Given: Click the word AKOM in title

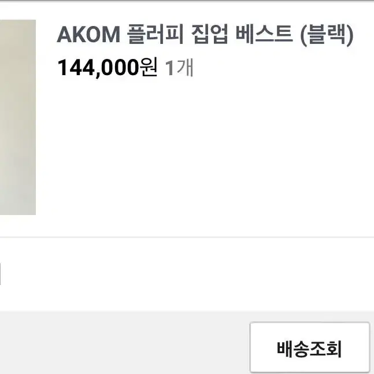Looking at the screenshot, I should click(88, 35).
